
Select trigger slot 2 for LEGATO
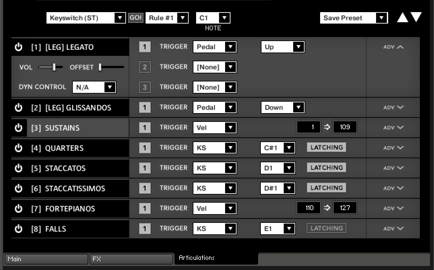tap(145, 67)
